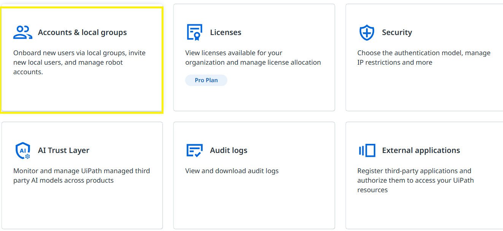Click the External applications icon
The height and width of the screenshot is (231, 503).
367,150
